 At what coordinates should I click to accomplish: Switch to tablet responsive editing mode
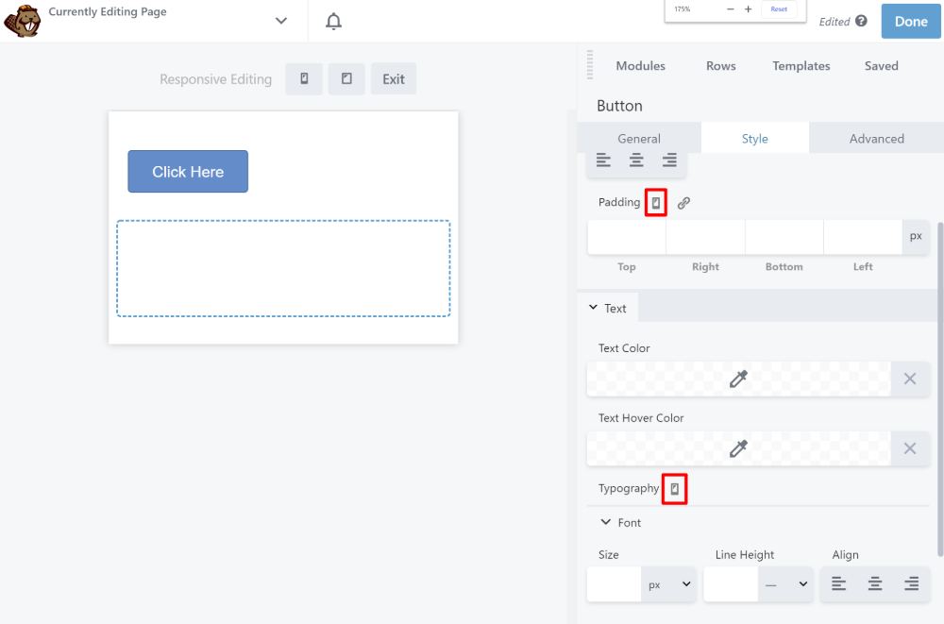pyautogui.click(x=346, y=79)
